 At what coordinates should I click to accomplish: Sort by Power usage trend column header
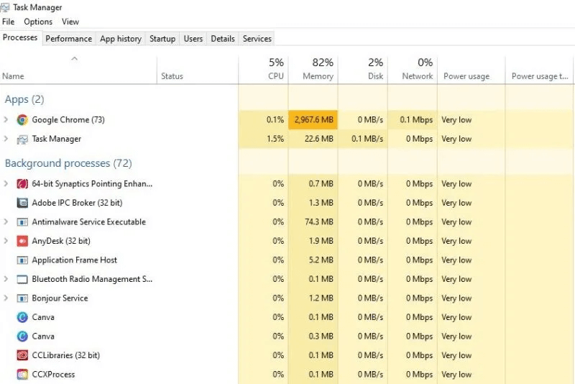point(540,70)
